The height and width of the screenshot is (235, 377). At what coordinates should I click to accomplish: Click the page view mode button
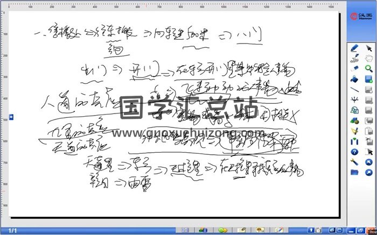pos(332,230)
